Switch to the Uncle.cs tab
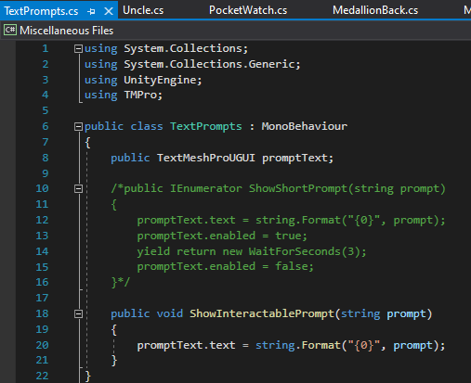This screenshot has width=471, height=383. click(x=143, y=10)
